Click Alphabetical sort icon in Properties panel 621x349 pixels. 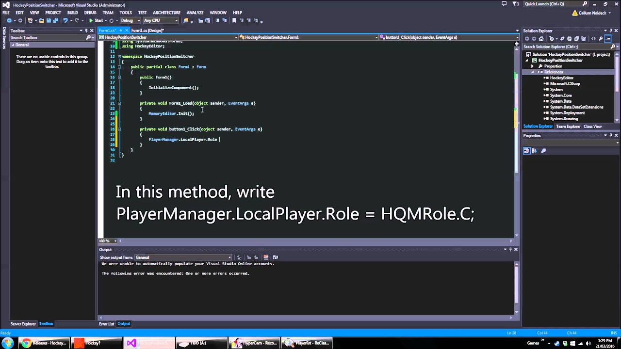[x=534, y=151]
